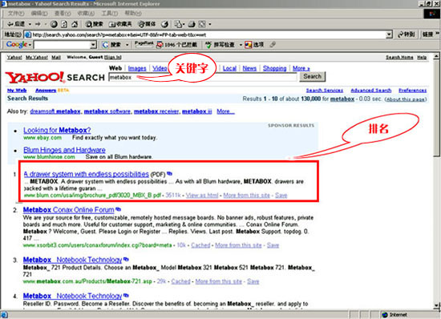Viewport: 441px width, 319px height.
Task: Click the popup blocker 个已拦截 button
Action: 176,45
